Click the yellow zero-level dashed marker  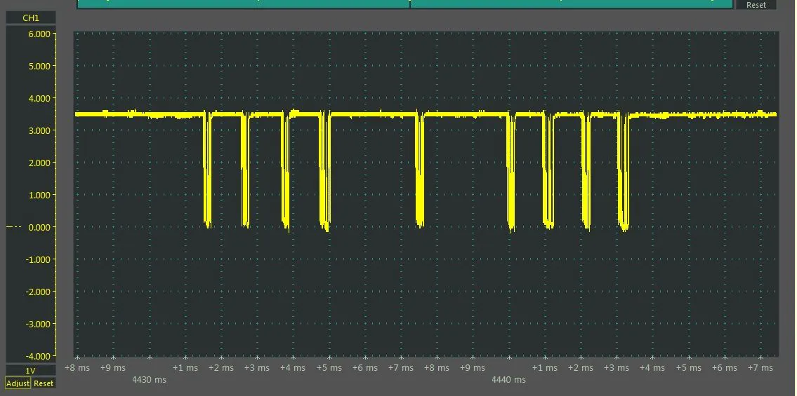[x=14, y=227]
